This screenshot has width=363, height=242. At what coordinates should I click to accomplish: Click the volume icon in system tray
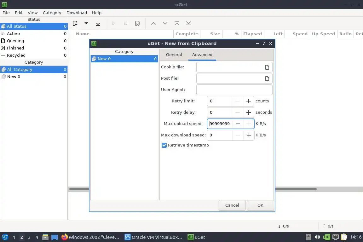click(317, 237)
